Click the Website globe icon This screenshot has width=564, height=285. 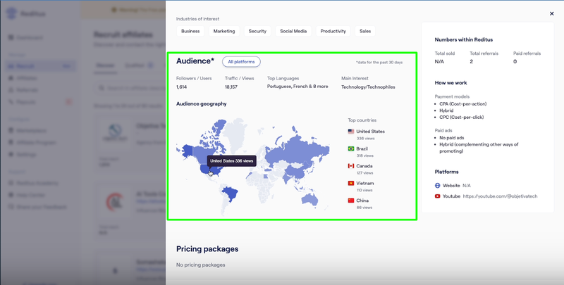coord(437,186)
